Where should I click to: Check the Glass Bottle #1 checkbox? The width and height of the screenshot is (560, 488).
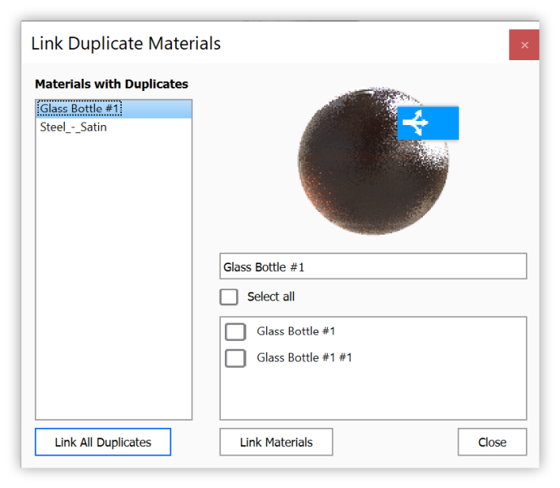click(x=235, y=331)
